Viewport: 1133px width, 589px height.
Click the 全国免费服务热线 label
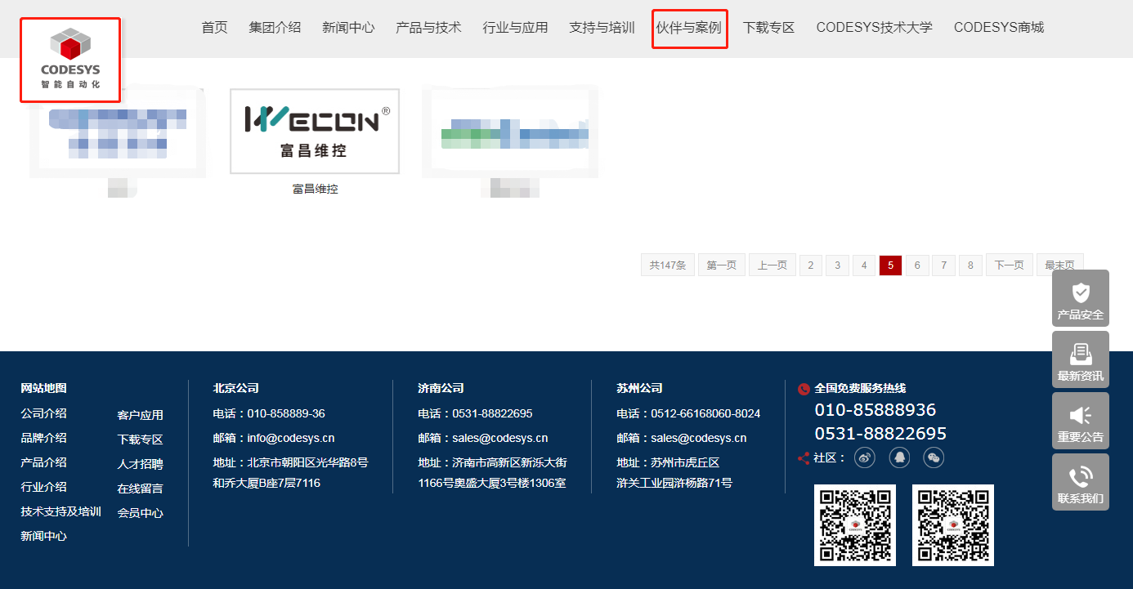point(860,389)
